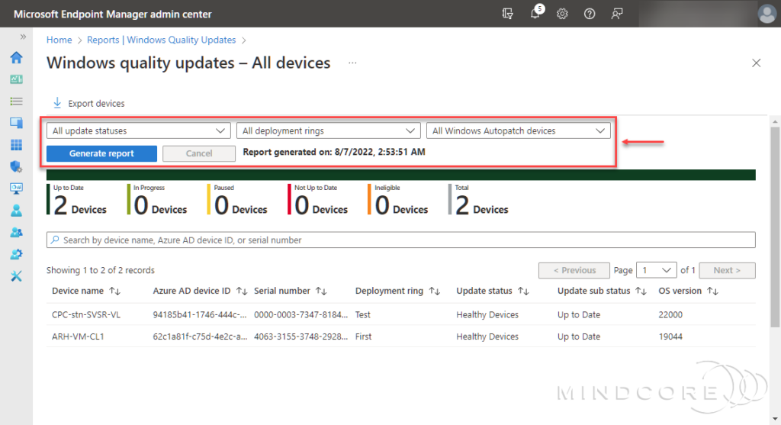The image size is (781, 425).
Task: Click Export devices download icon
Action: point(57,103)
